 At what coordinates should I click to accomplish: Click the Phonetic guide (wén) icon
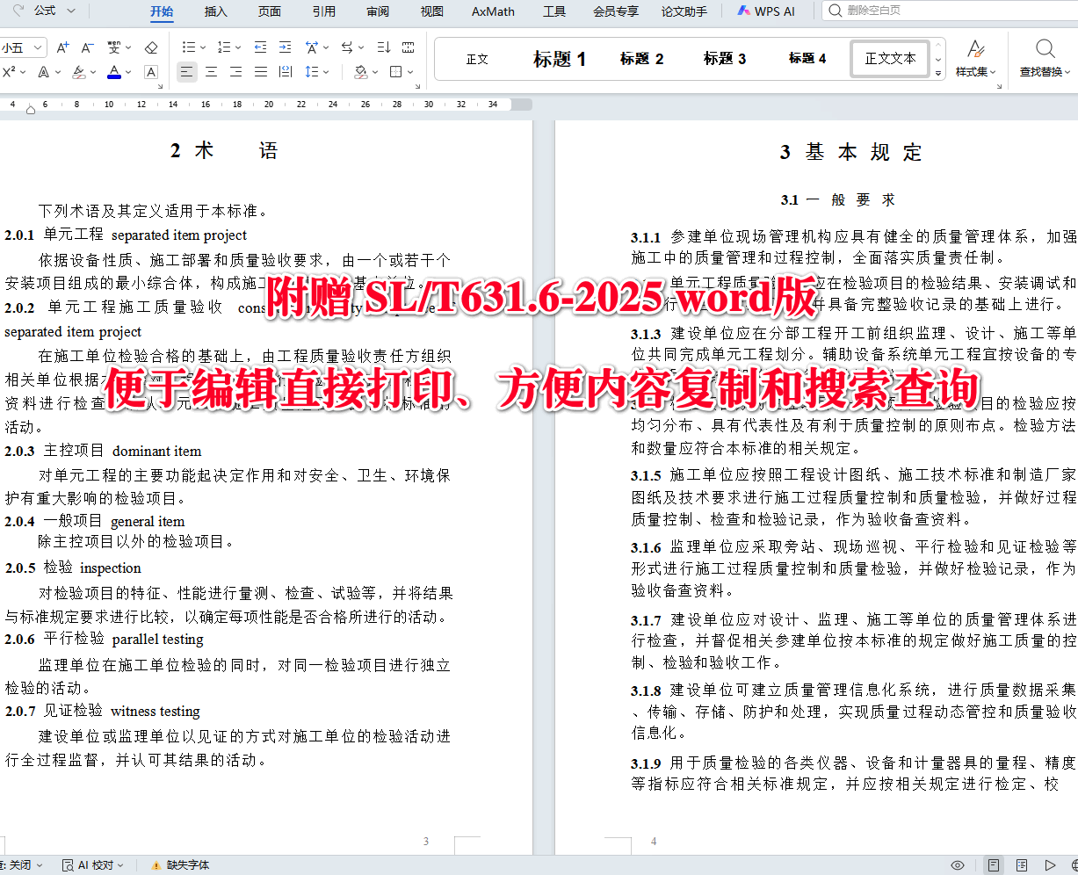[113, 47]
